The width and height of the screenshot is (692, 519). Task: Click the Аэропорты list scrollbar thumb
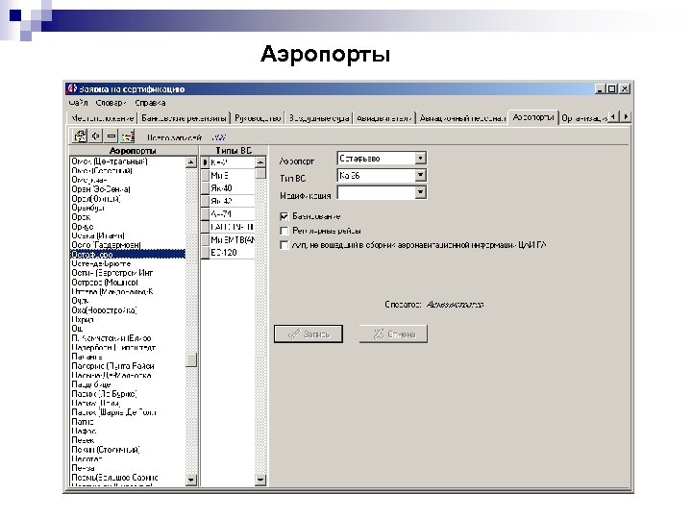click(191, 360)
